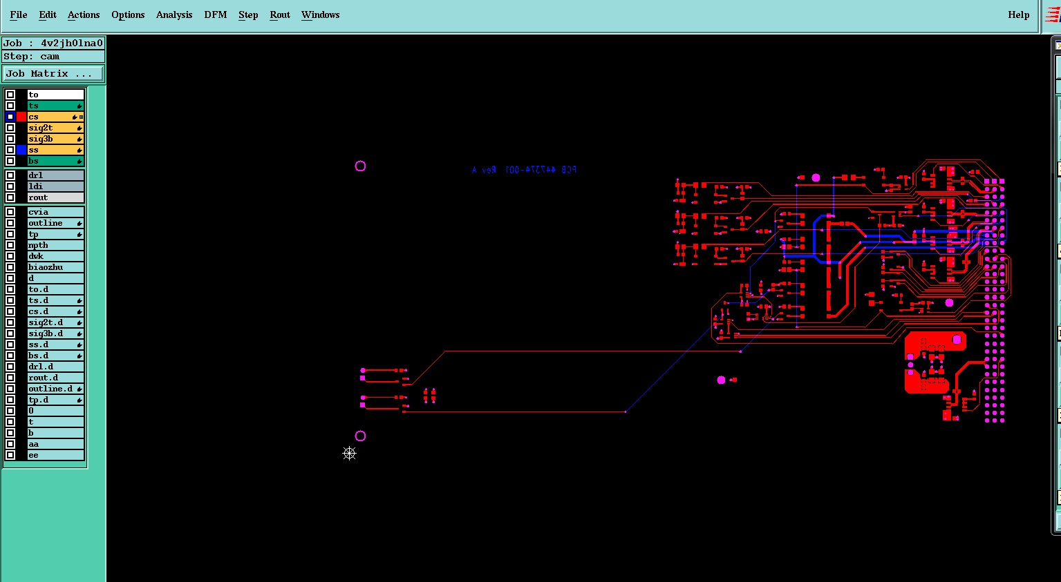Open the File menu

tap(19, 14)
